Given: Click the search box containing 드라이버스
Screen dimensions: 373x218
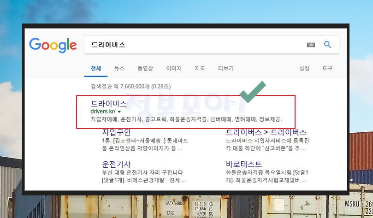Looking at the screenshot, I should click(x=212, y=45).
